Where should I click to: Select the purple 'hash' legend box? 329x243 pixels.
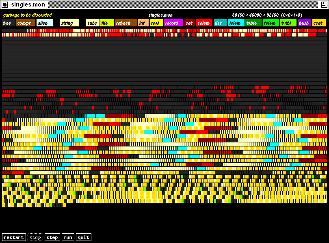click(304, 23)
